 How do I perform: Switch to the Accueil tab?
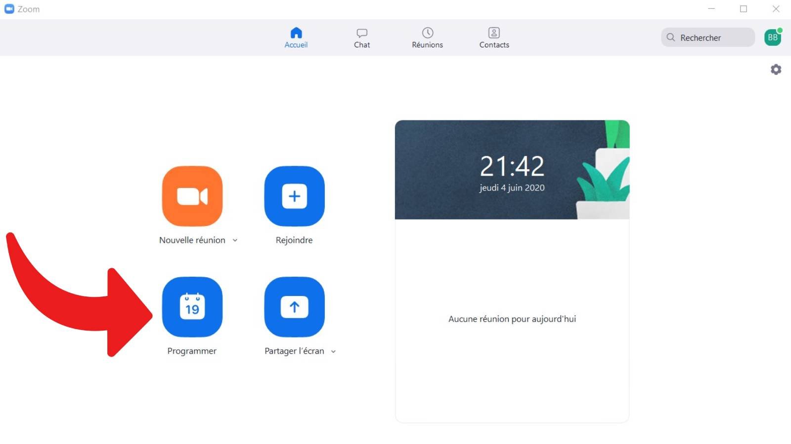click(x=296, y=38)
